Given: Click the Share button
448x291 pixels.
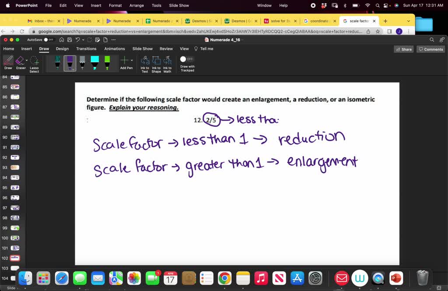Looking at the screenshot, I should (x=404, y=49).
